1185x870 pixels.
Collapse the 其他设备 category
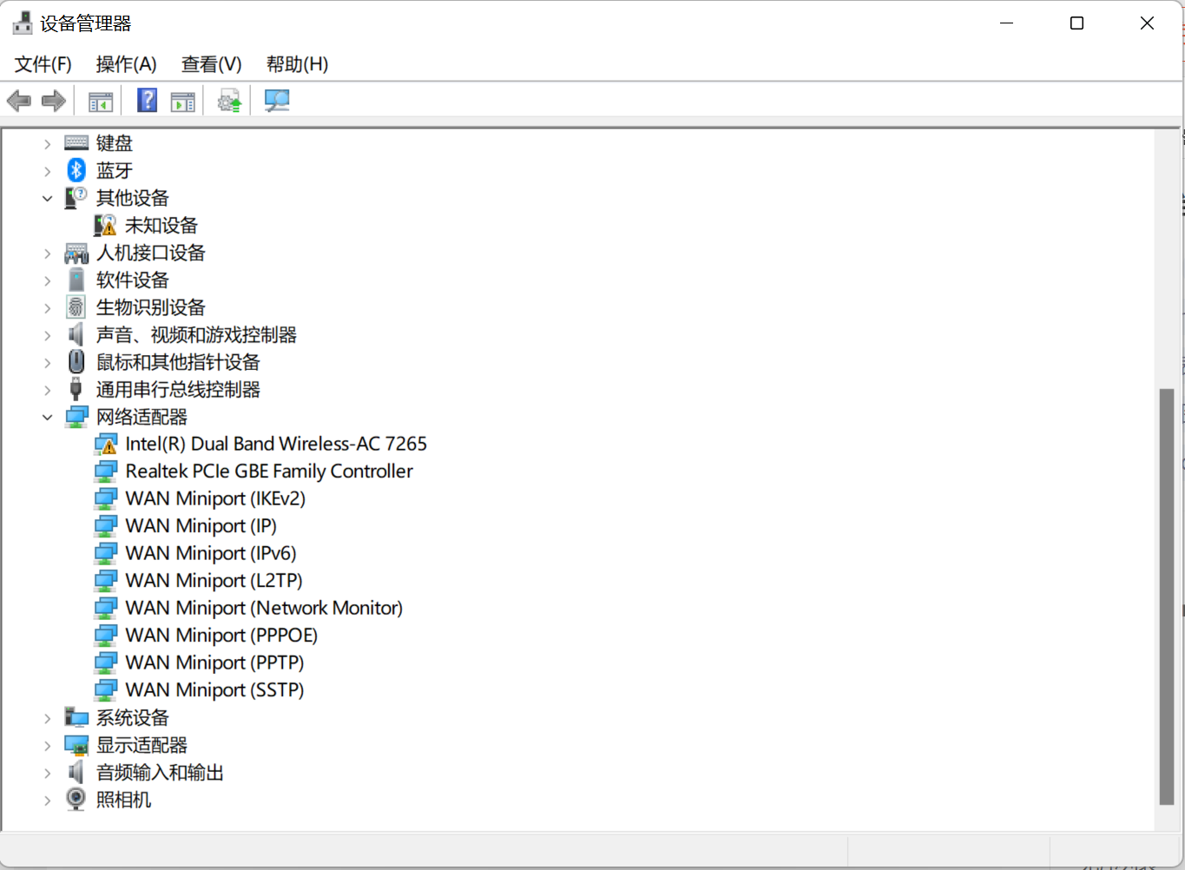pyautogui.click(x=48, y=198)
